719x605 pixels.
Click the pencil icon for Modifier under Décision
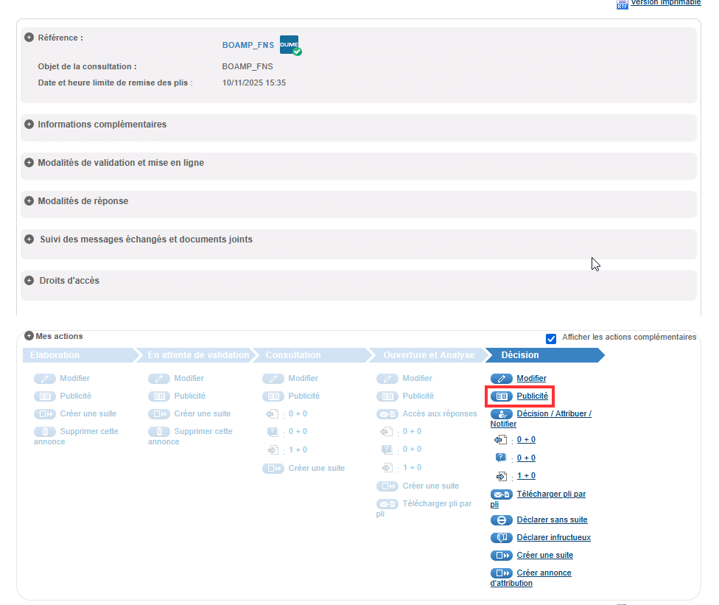502,378
